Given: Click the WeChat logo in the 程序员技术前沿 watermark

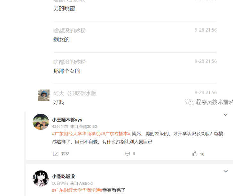Looking at the screenshot, I should coord(190,102).
